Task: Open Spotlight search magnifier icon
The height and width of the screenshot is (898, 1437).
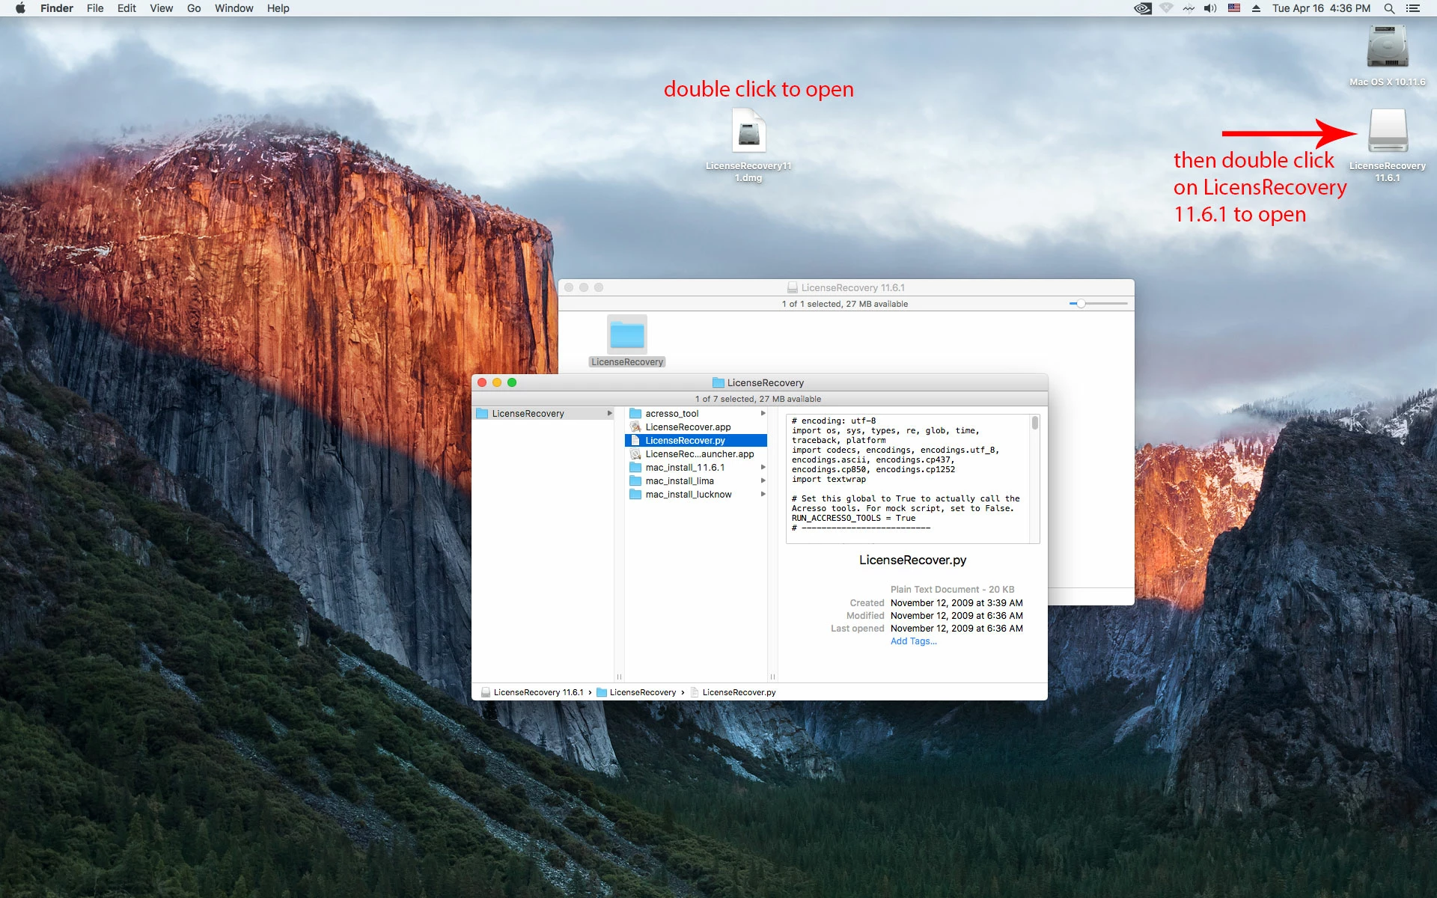Action: (1389, 8)
